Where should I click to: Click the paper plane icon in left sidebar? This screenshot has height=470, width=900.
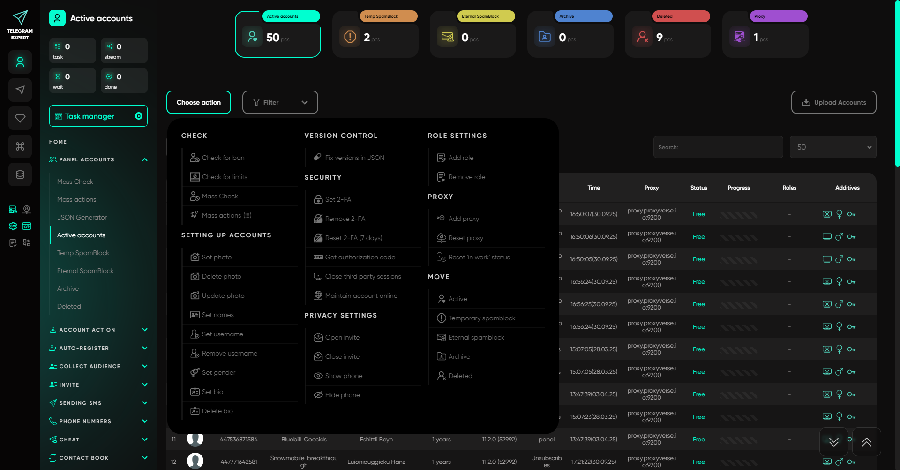click(20, 90)
